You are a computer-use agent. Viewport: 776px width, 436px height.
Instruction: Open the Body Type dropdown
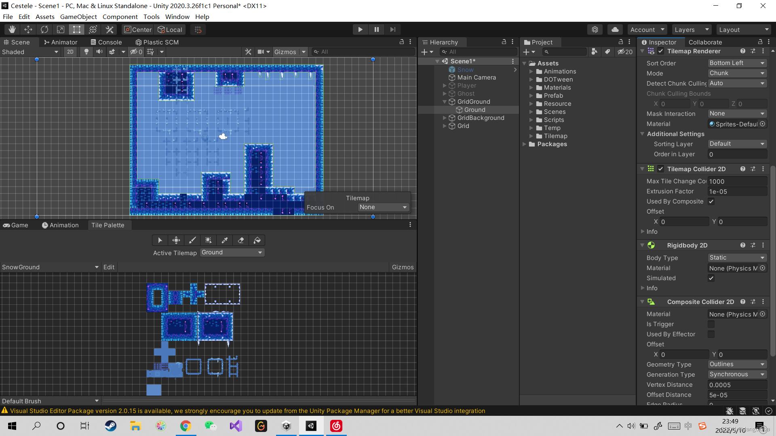pos(737,258)
